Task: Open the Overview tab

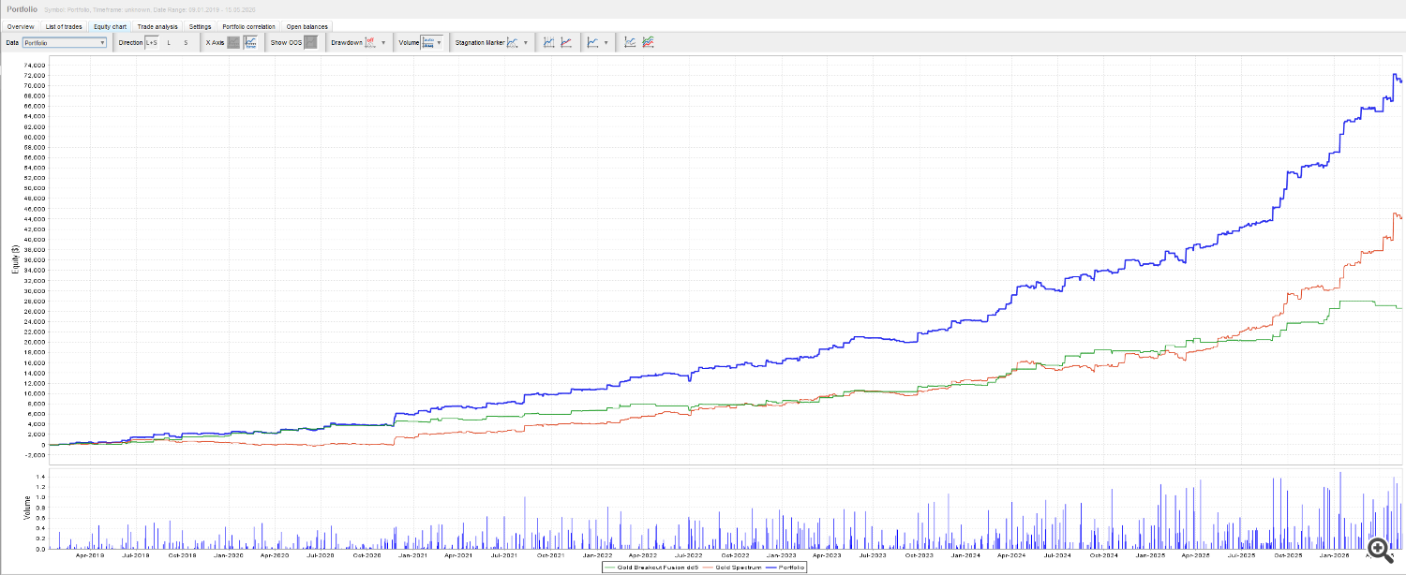Action: [21, 26]
